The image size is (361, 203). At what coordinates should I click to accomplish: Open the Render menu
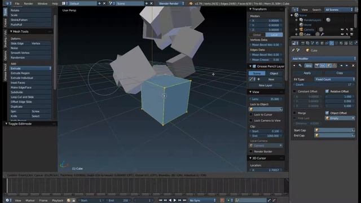pyautogui.click(x=28, y=4)
